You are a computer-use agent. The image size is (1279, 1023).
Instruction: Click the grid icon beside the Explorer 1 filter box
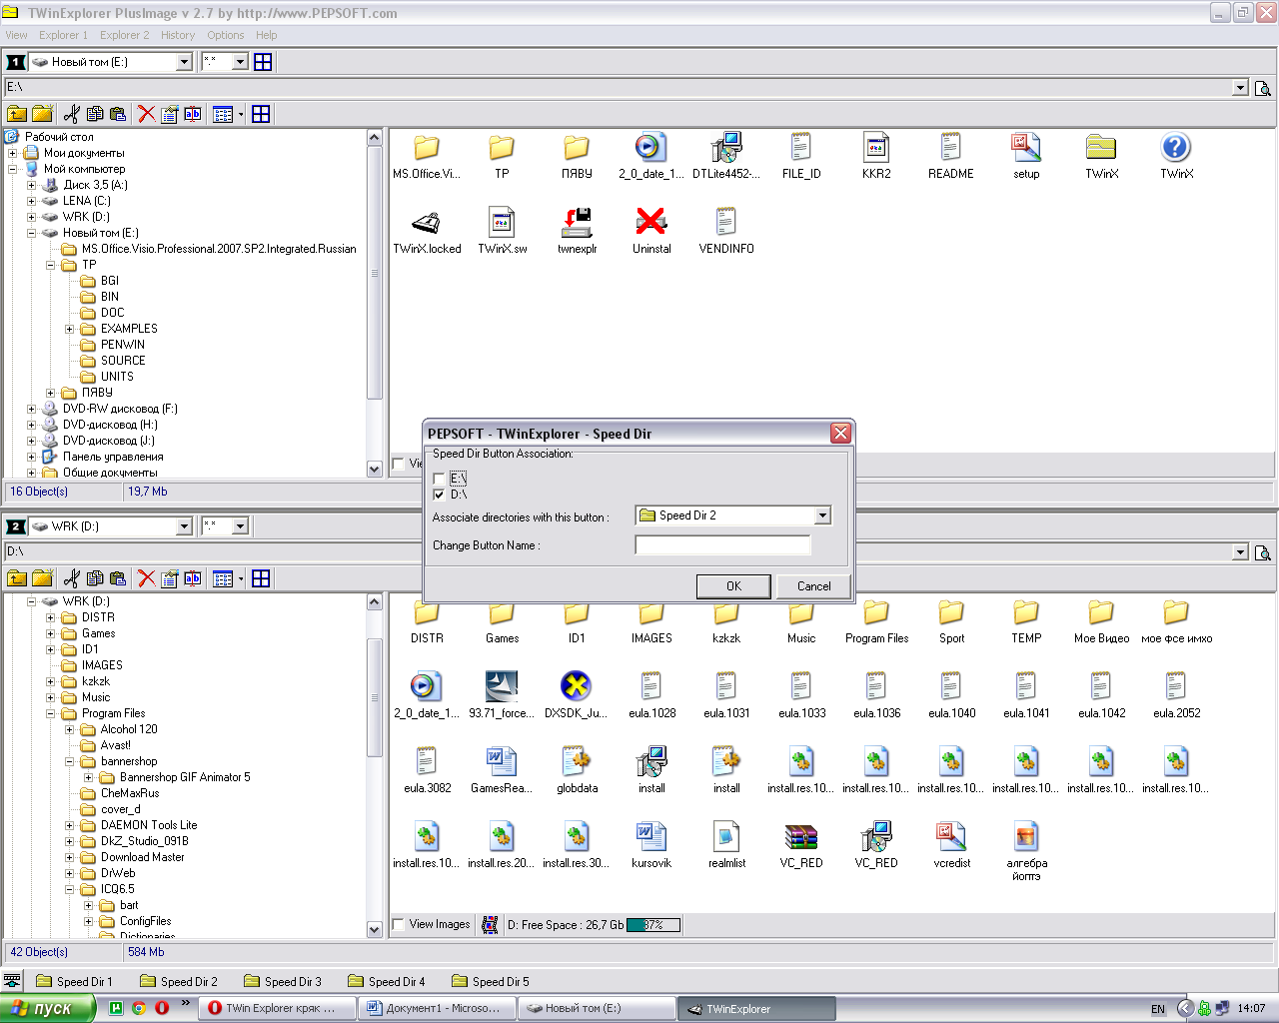(263, 62)
